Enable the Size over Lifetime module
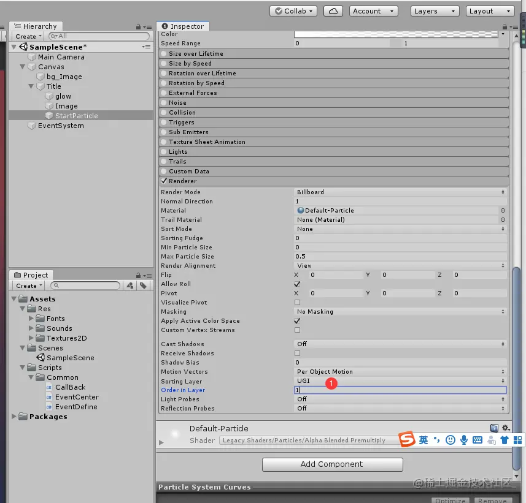 point(164,53)
